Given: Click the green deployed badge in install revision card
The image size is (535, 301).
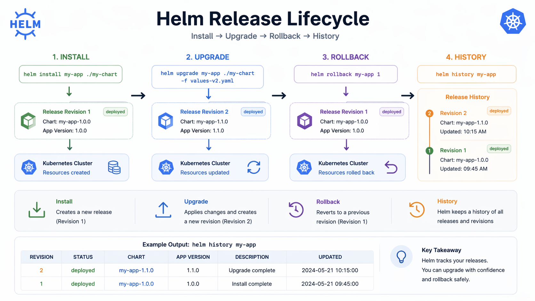Looking at the screenshot, I should pos(115,112).
